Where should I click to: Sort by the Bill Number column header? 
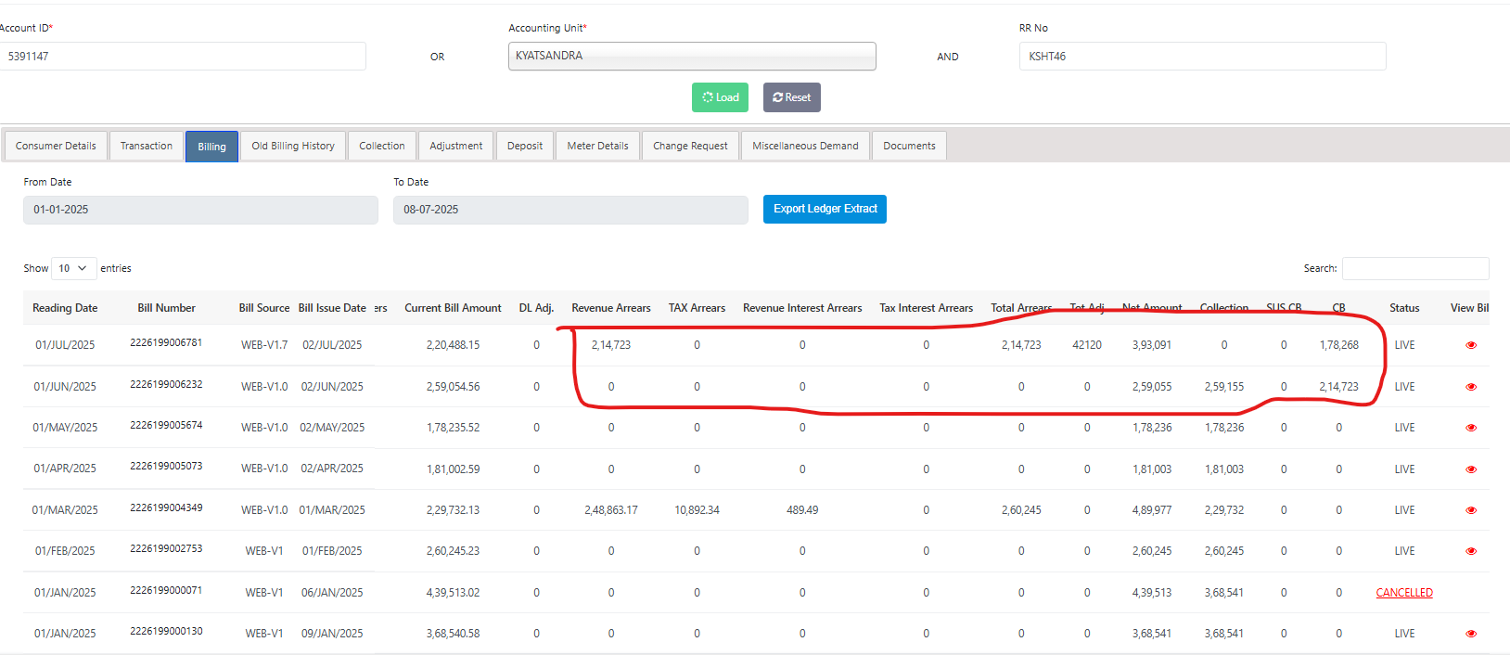(166, 308)
